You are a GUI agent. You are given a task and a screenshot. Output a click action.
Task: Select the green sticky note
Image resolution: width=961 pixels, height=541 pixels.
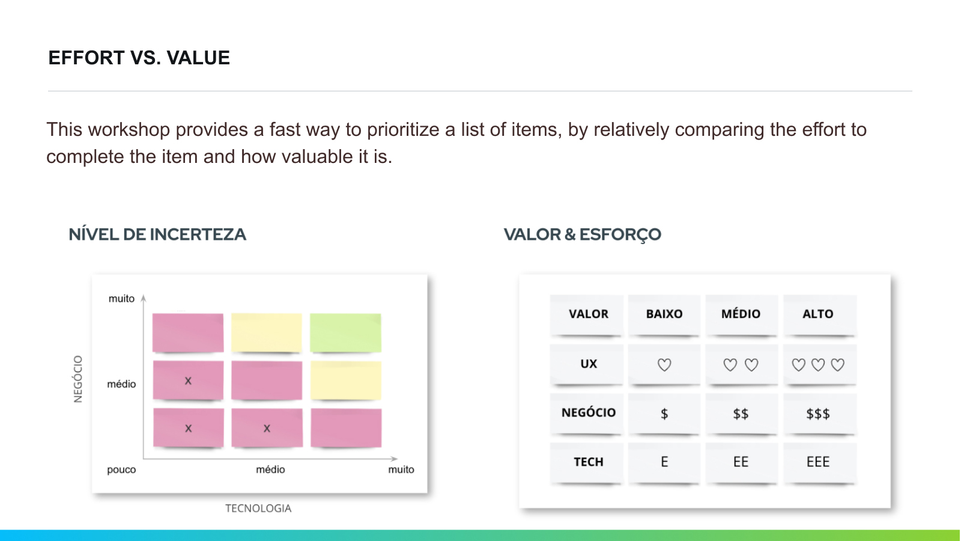tap(345, 332)
